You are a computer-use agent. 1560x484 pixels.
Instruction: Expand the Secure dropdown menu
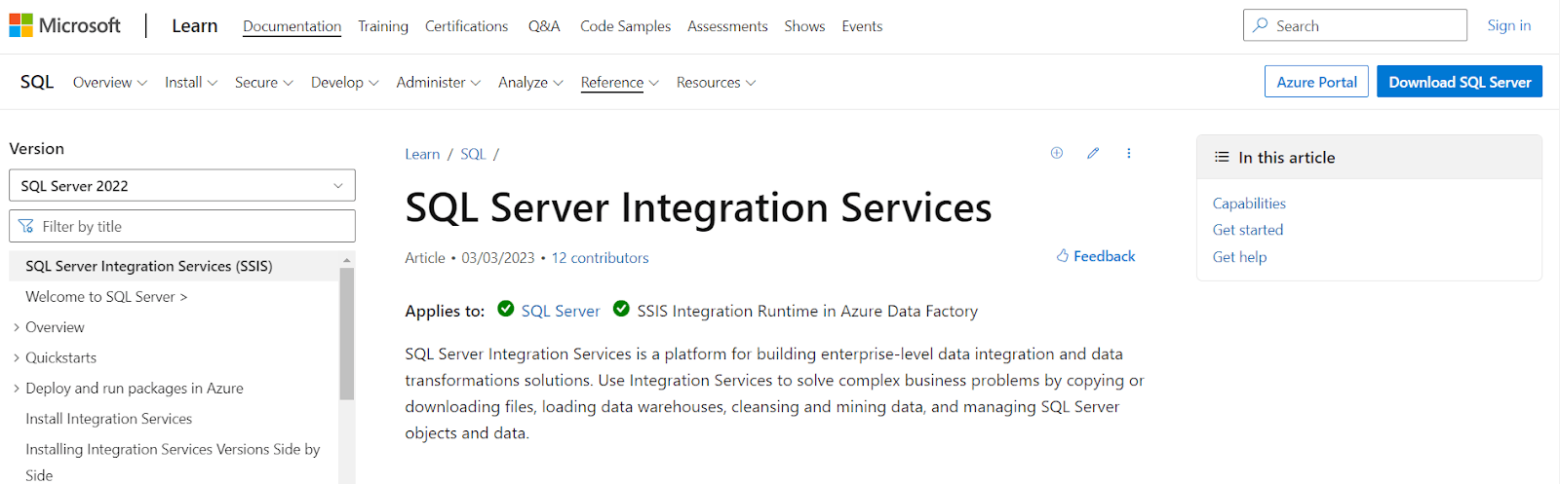(x=264, y=83)
